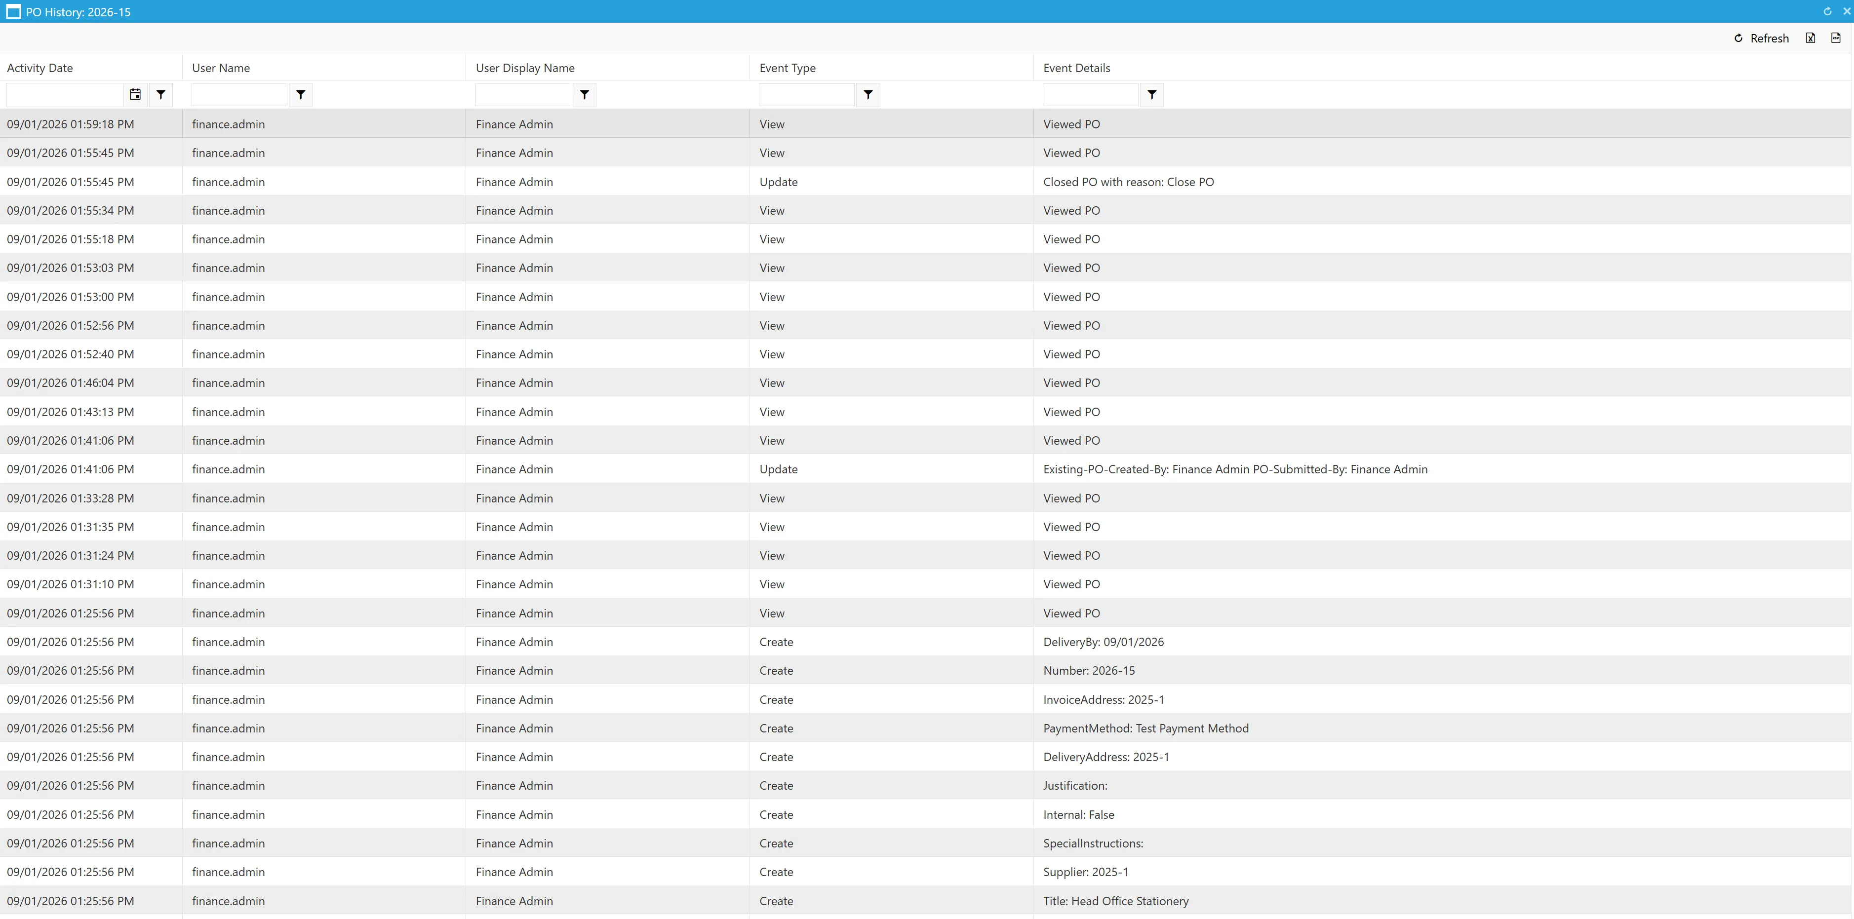Select the '09/01/2026 01:53:03 PM' date cell
Viewport: 1854px width, 919px height.
[91, 268]
